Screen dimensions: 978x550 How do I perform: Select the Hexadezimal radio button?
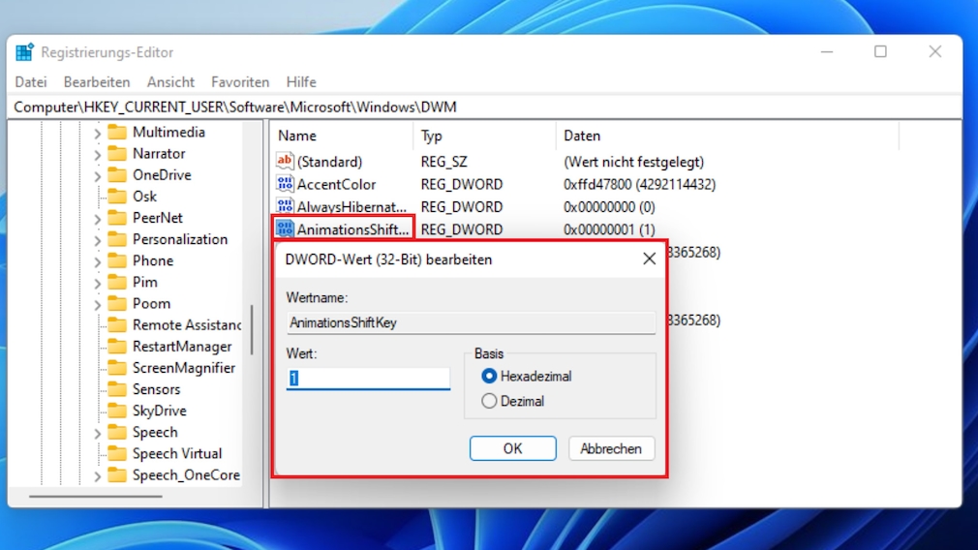tap(489, 376)
